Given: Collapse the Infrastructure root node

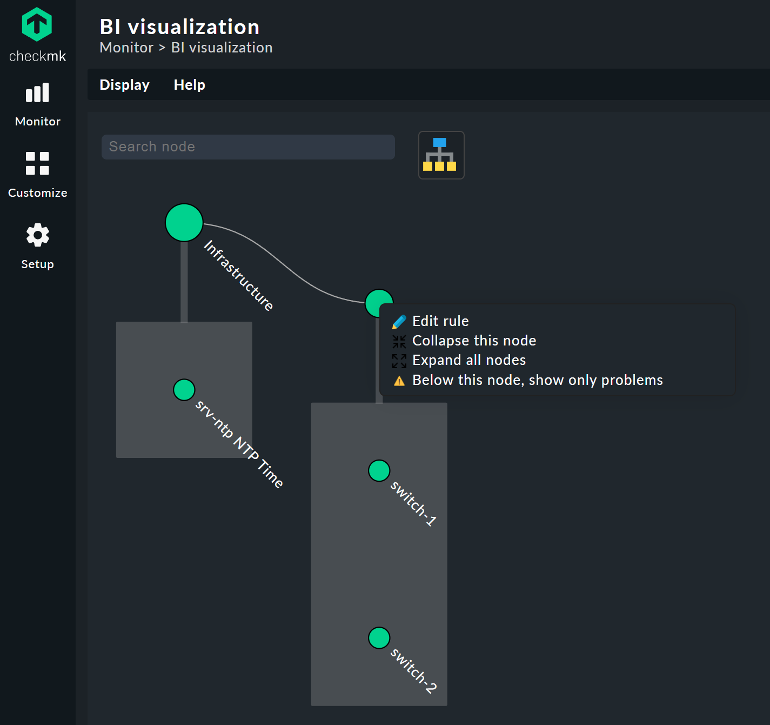Looking at the screenshot, I should pos(184,222).
